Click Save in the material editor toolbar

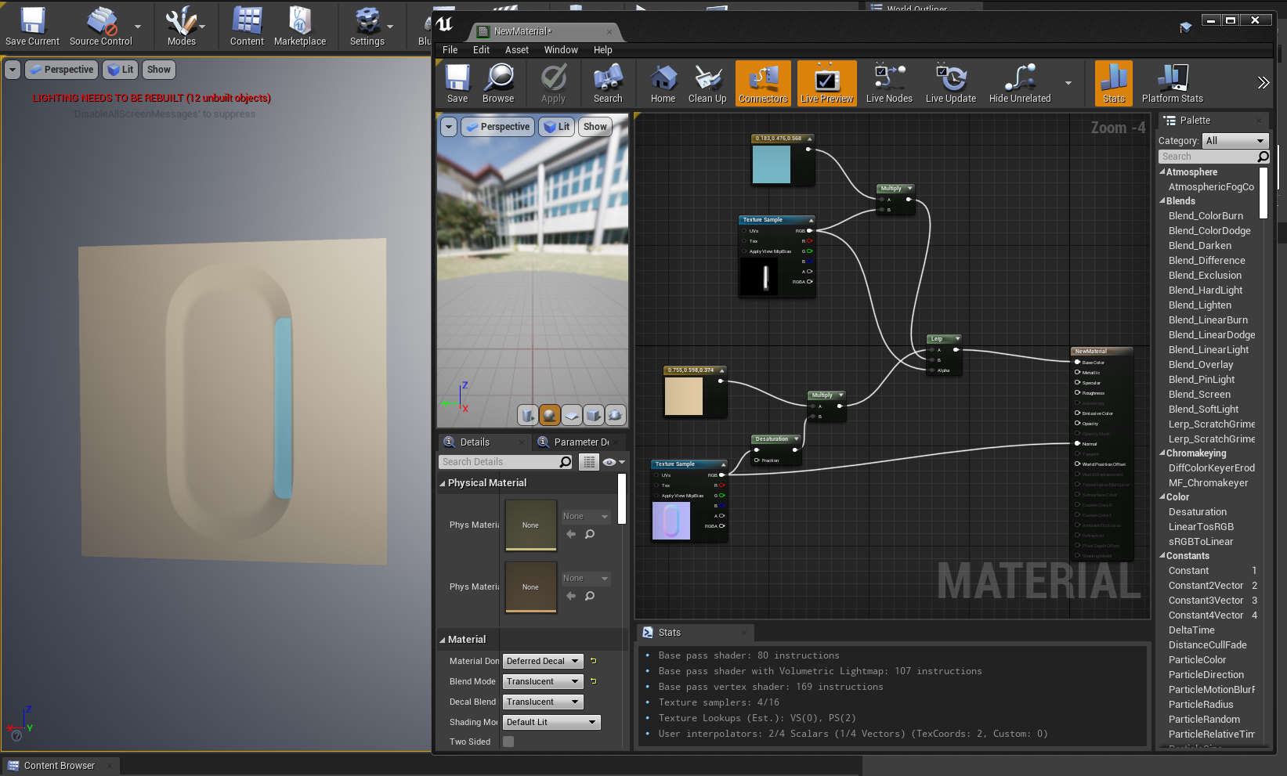[x=457, y=83]
